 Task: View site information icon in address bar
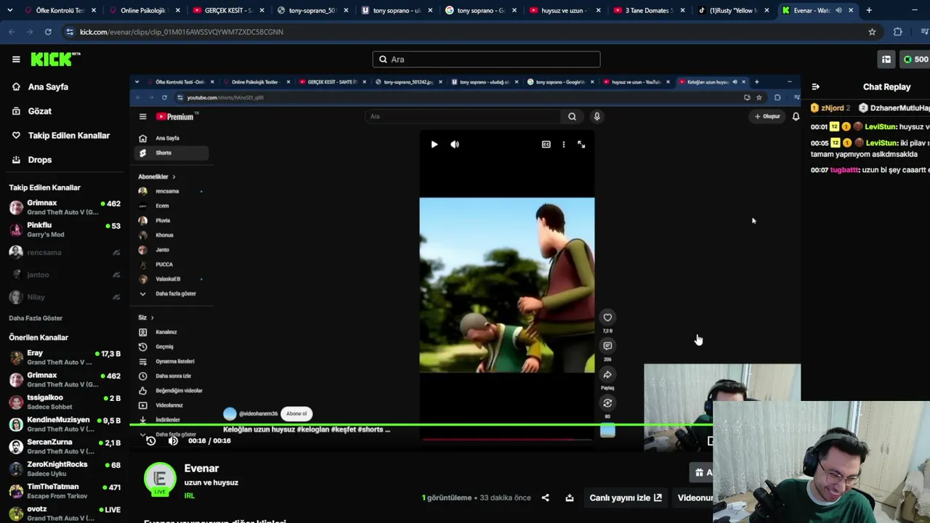[70, 32]
